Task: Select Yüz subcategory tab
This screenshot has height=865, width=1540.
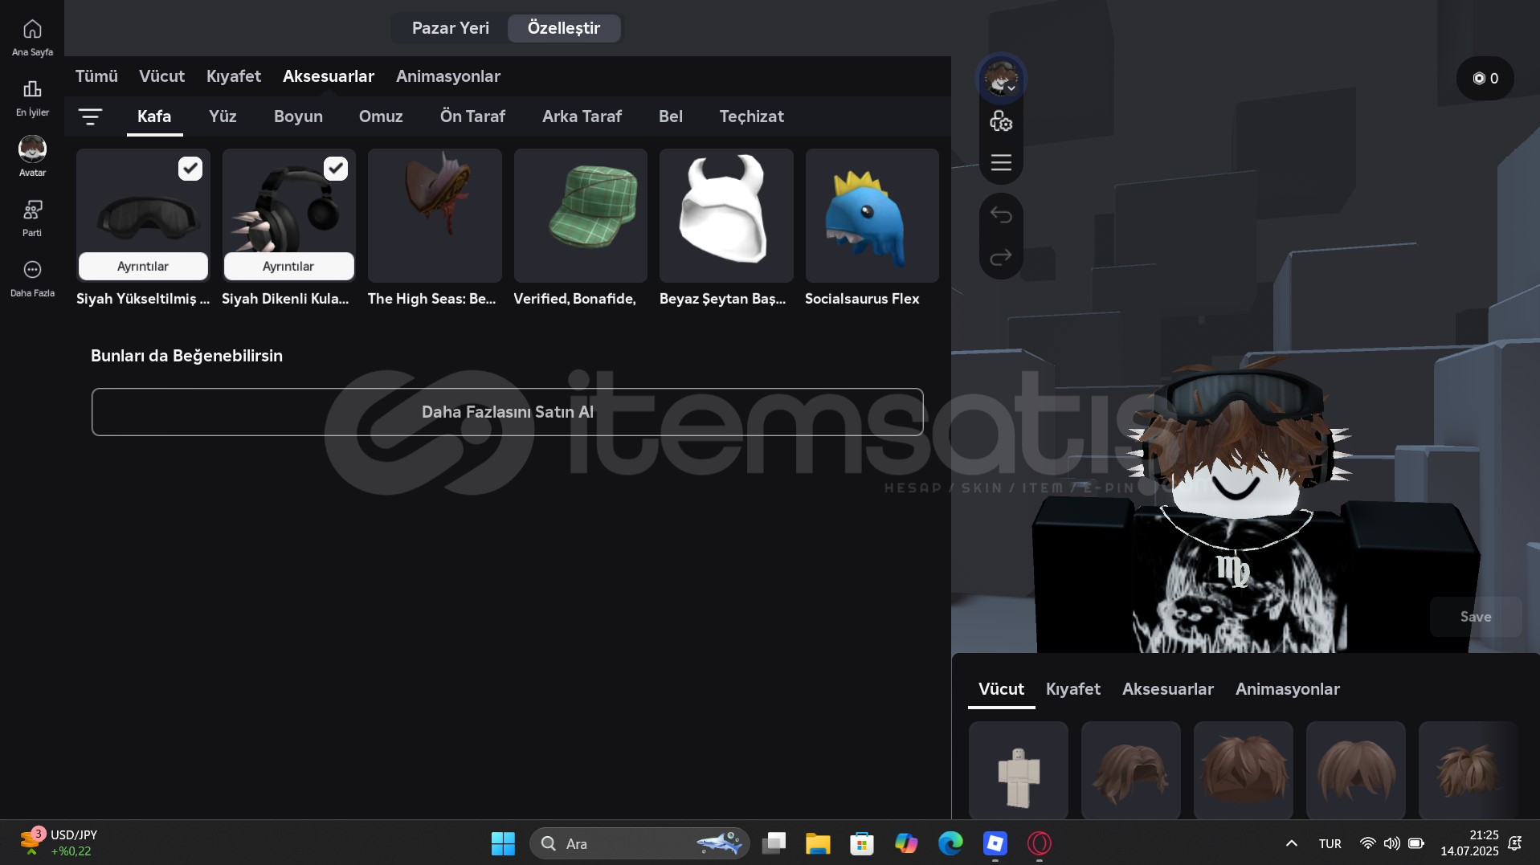Action: tap(223, 116)
